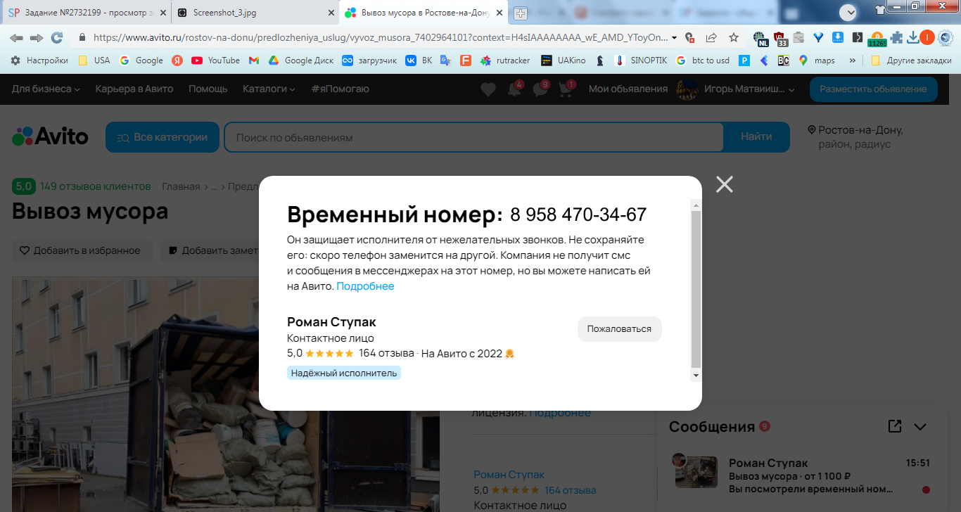This screenshot has height=512, width=961.
Task: Switch to the Screenshot_3.jpg tab
Action: [255, 13]
